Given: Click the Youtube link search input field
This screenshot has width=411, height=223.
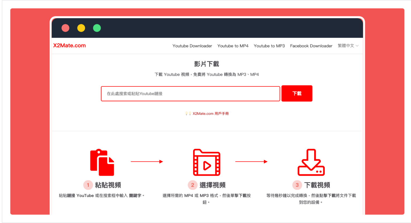Looking at the screenshot, I should tap(190, 94).
